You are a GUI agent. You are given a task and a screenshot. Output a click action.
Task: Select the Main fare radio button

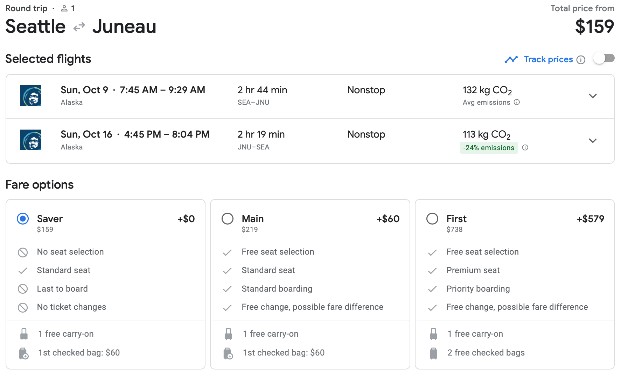point(228,219)
